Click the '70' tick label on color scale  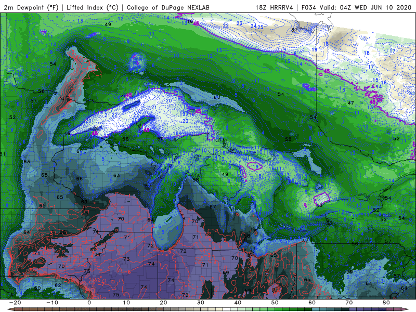point(349,303)
